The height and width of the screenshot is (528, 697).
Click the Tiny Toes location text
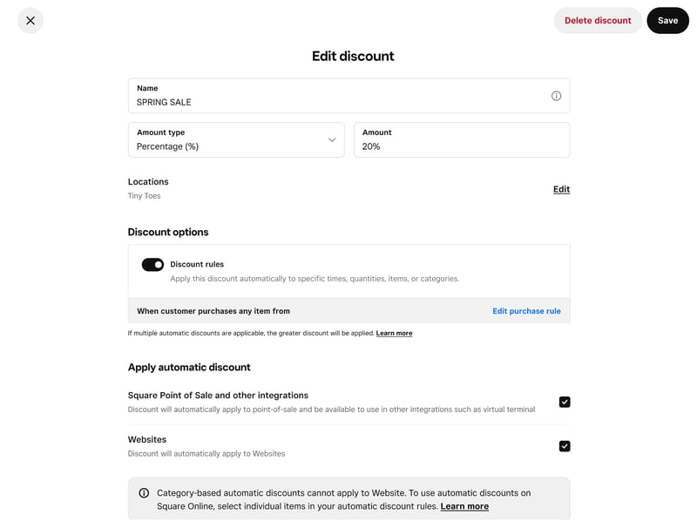coord(145,196)
